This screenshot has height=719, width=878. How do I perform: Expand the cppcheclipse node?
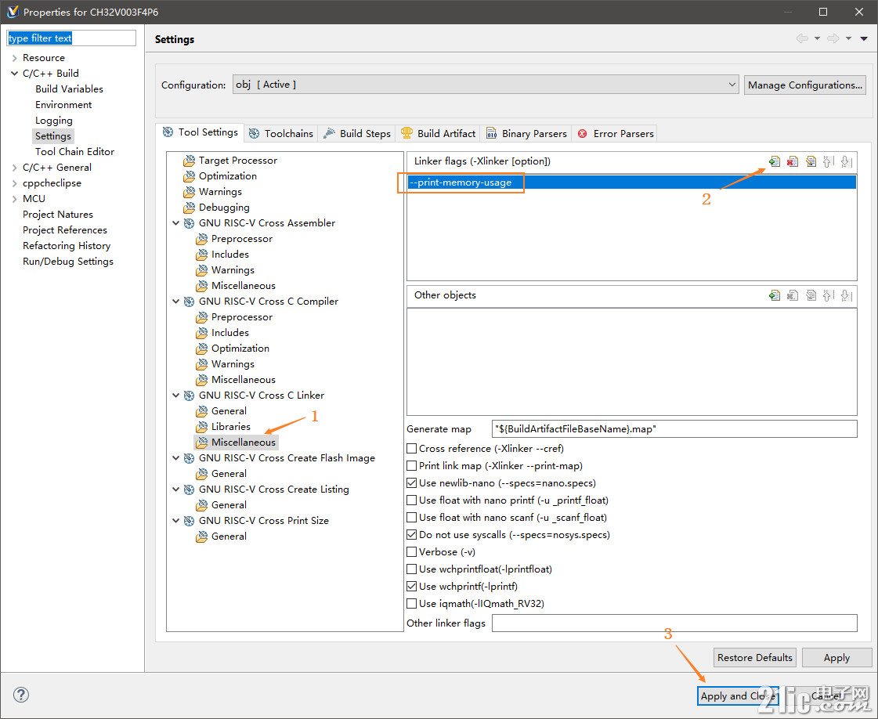[15, 183]
